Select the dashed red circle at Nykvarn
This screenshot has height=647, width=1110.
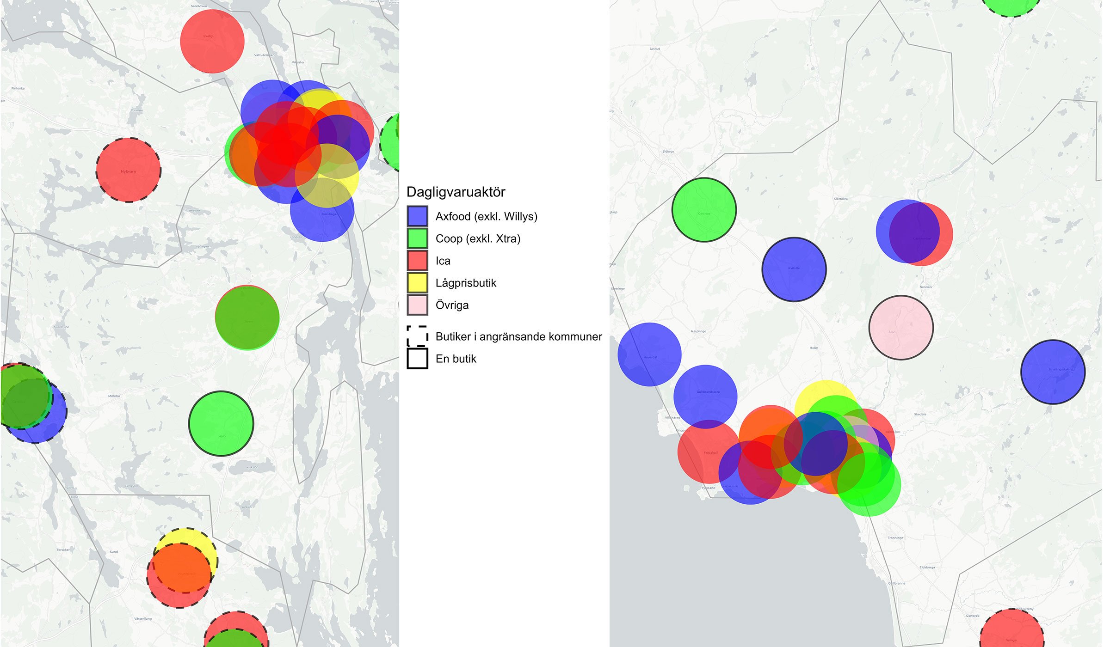129,170
